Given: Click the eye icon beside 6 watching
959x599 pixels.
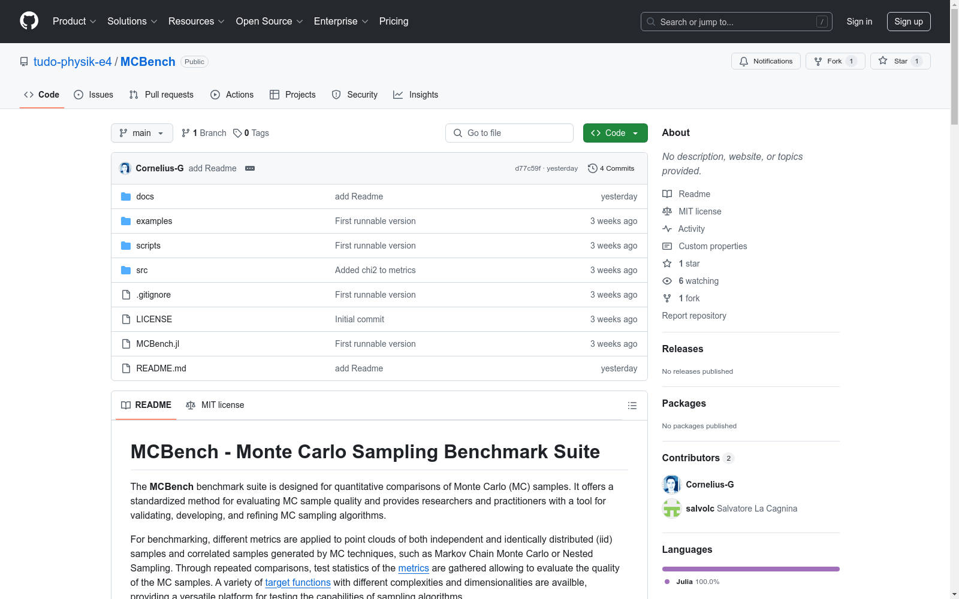Looking at the screenshot, I should click(x=667, y=281).
